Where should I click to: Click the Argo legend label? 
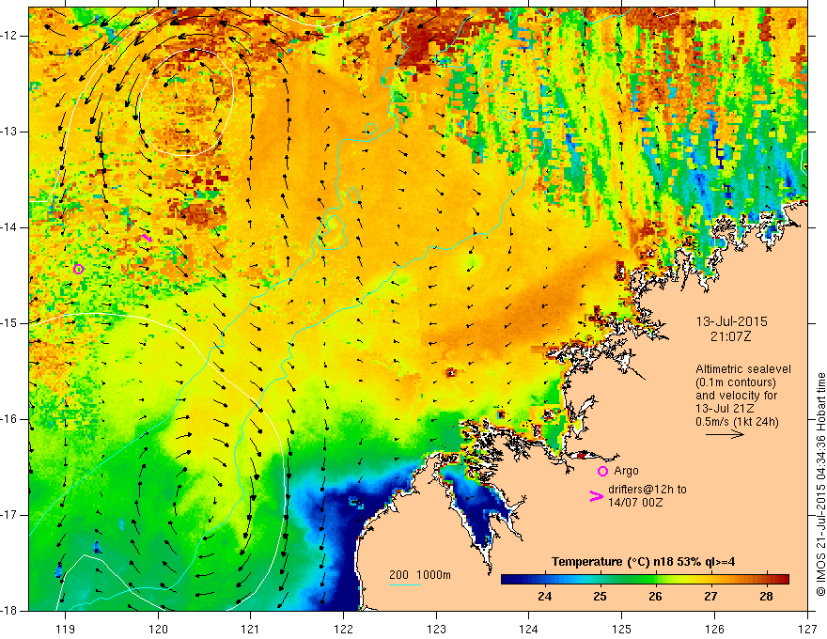tap(626, 471)
